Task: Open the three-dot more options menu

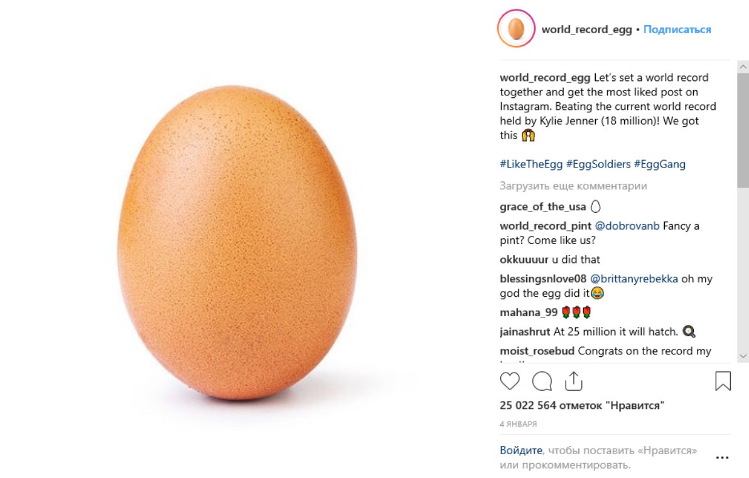Action: click(x=722, y=457)
